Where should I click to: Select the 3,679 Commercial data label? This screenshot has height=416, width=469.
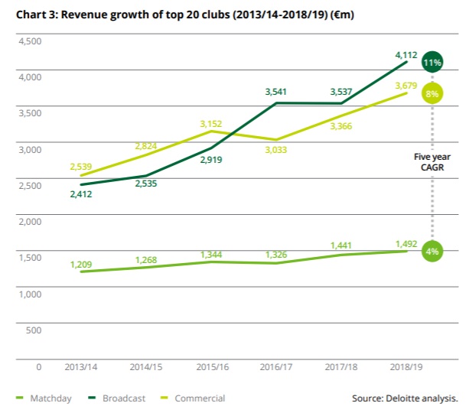(x=406, y=86)
